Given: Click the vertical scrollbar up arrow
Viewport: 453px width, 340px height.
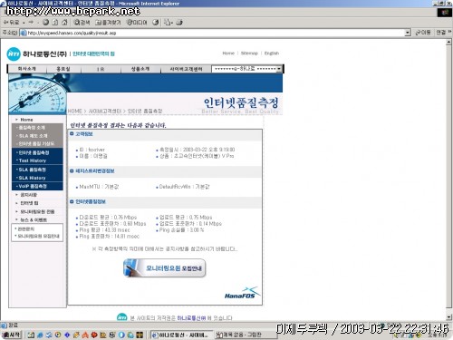Looking at the screenshot, I should point(448,43).
